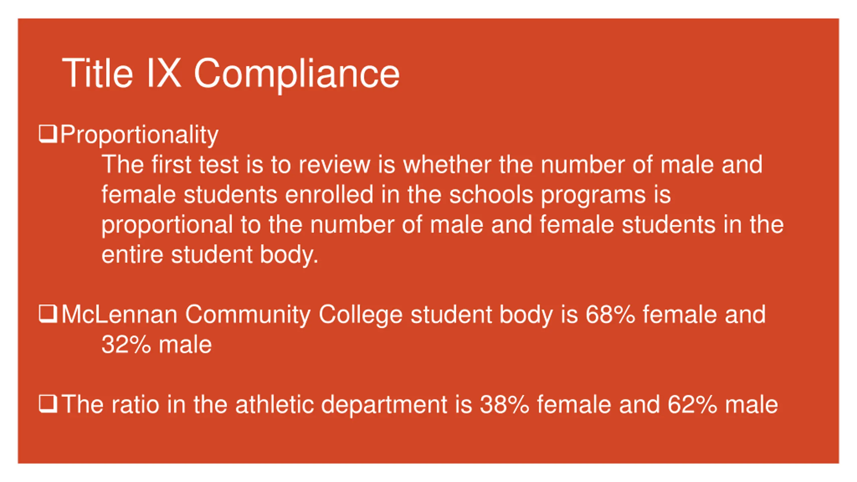Click the line starting 'proportional to the number'
This screenshot has height=482, width=857.
click(443, 225)
